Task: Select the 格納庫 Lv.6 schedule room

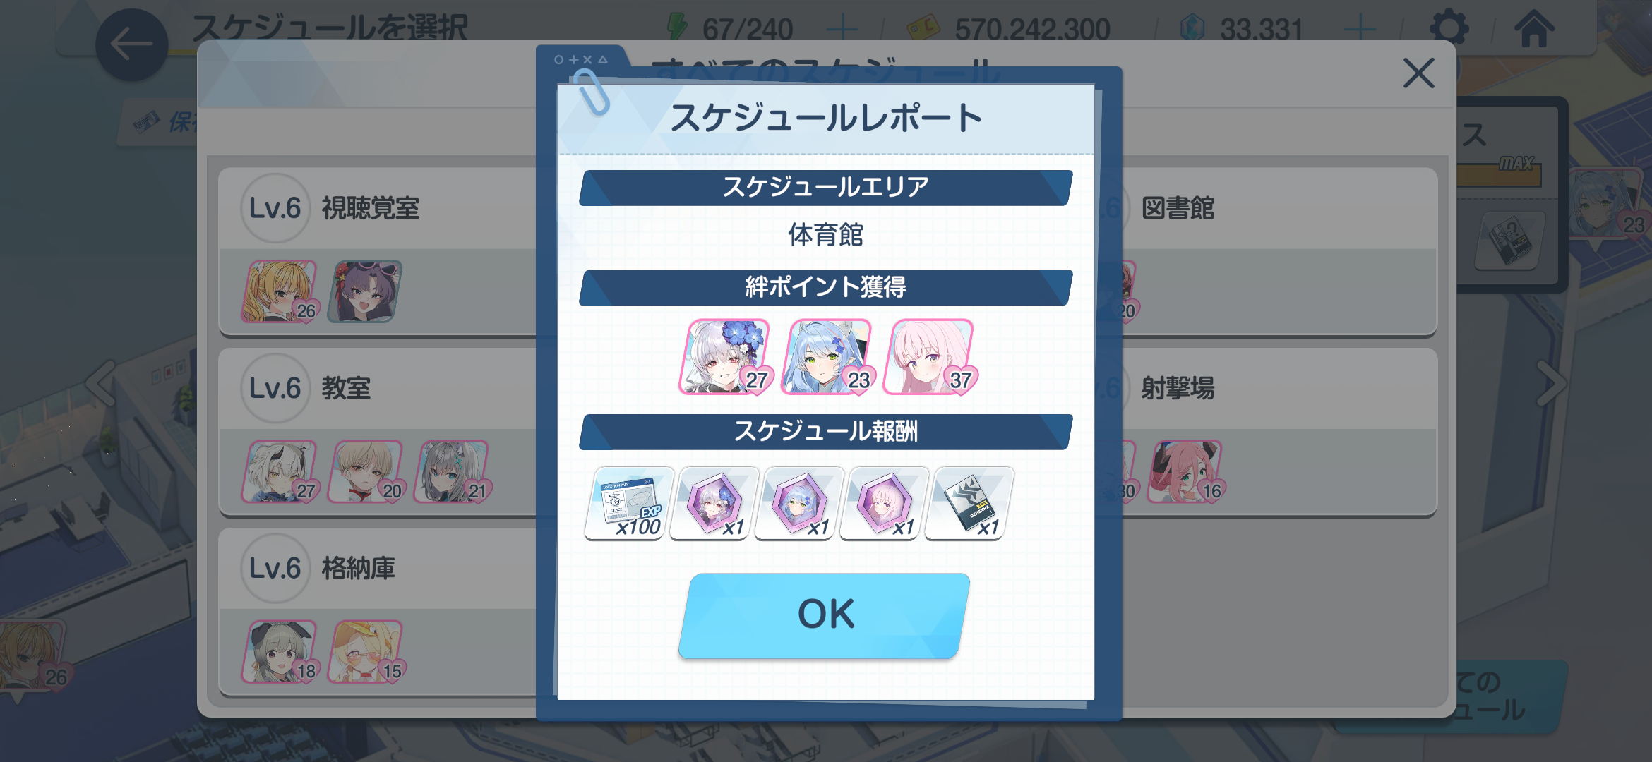Action: [378, 612]
